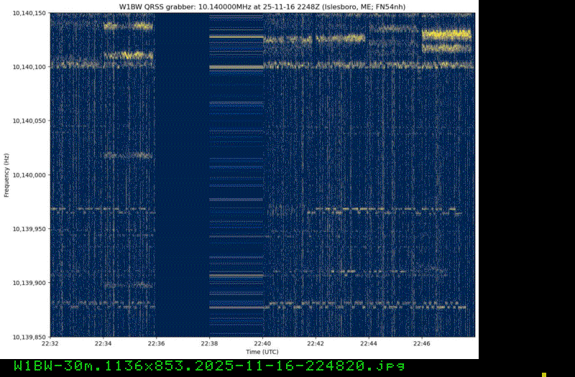Click the 22:32 time axis tick label
575x377 pixels.
coord(50,344)
